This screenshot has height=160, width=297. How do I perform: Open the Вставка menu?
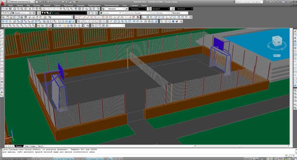(x=37, y=6)
